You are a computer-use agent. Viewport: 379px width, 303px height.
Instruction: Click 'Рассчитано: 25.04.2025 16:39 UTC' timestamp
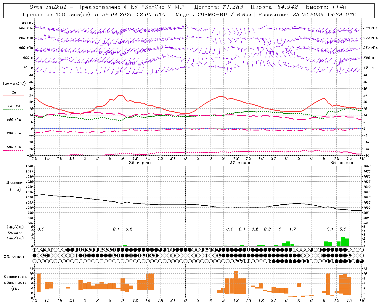307,14
